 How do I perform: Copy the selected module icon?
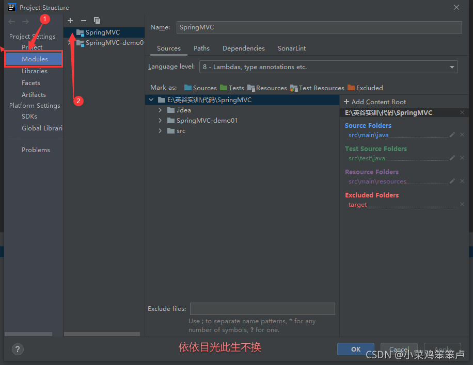97,21
